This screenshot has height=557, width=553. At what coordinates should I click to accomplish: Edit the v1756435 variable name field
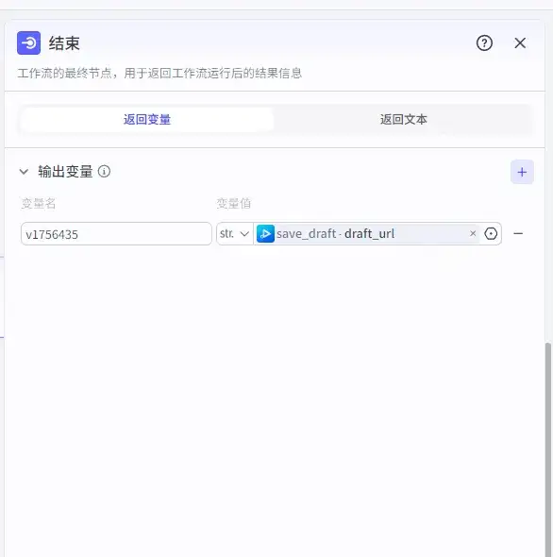116,234
